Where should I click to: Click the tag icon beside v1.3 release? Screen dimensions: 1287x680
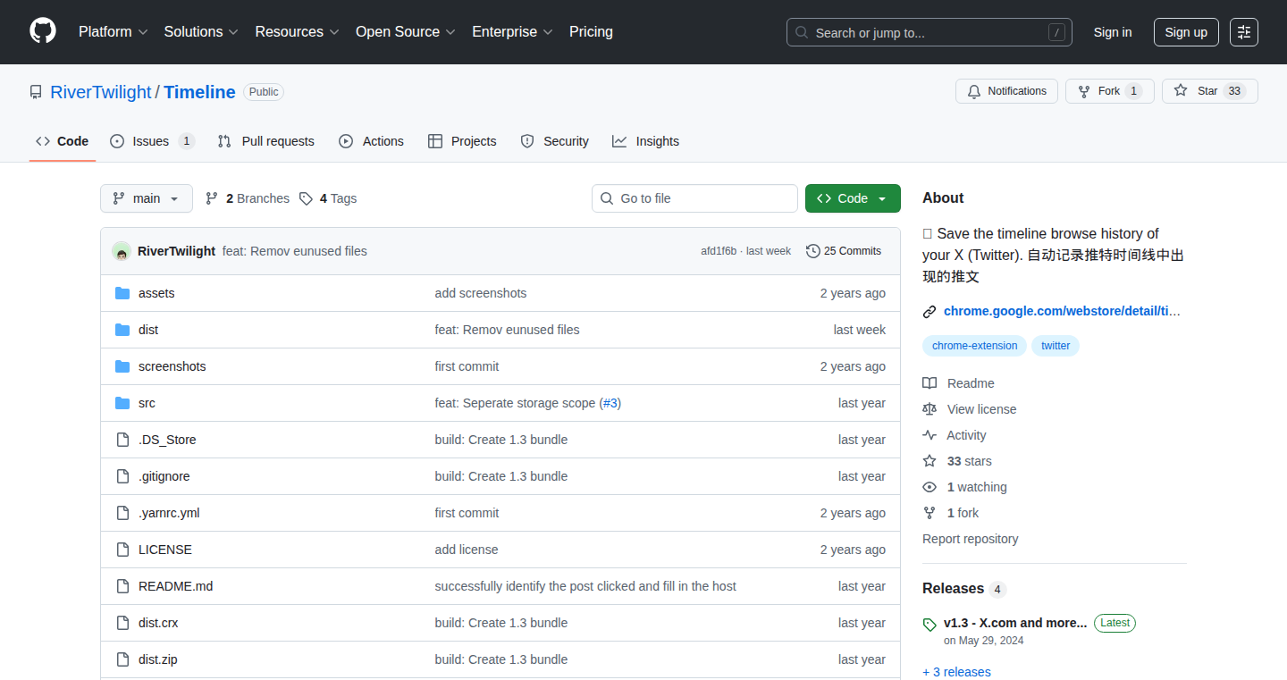tap(929, 625)
